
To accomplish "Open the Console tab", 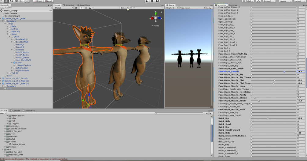I will [x=15, y=110].
